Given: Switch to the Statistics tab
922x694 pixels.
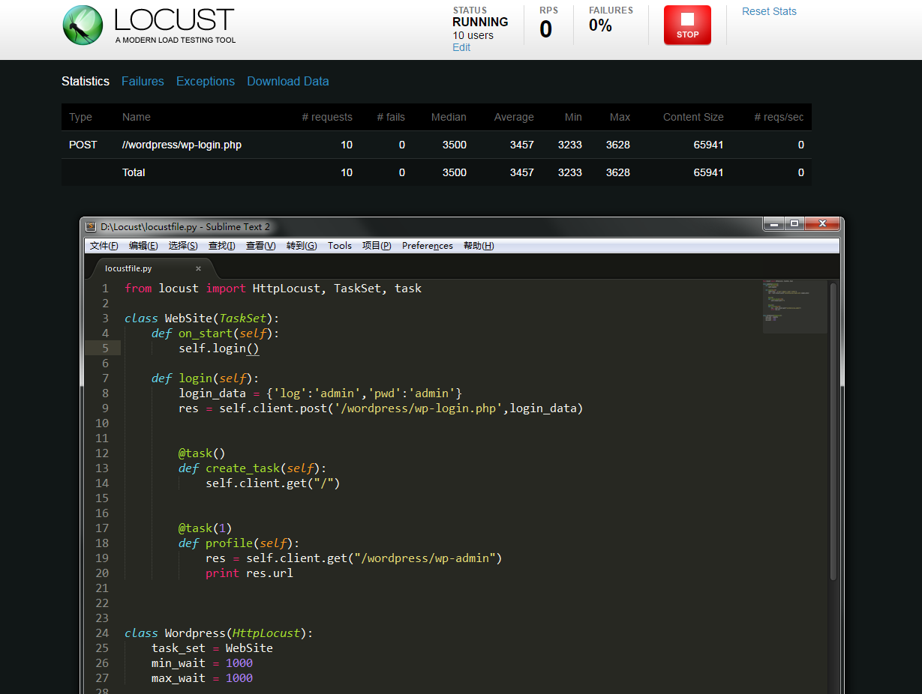Looking at the screenshot, I should click(x=86, y=81).
